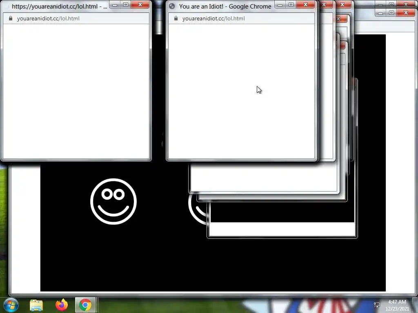Click the lock icon in You are an Idiot window
The image size is (418, 313).
click(x=176, y=18)
